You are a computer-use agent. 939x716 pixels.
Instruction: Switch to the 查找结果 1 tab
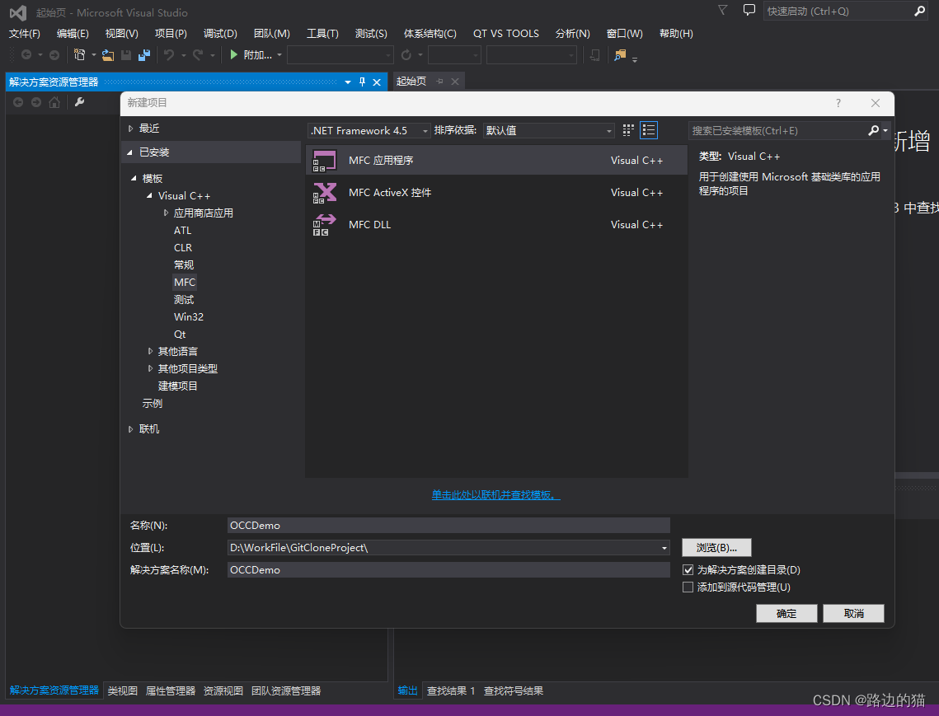pos(450,690)
